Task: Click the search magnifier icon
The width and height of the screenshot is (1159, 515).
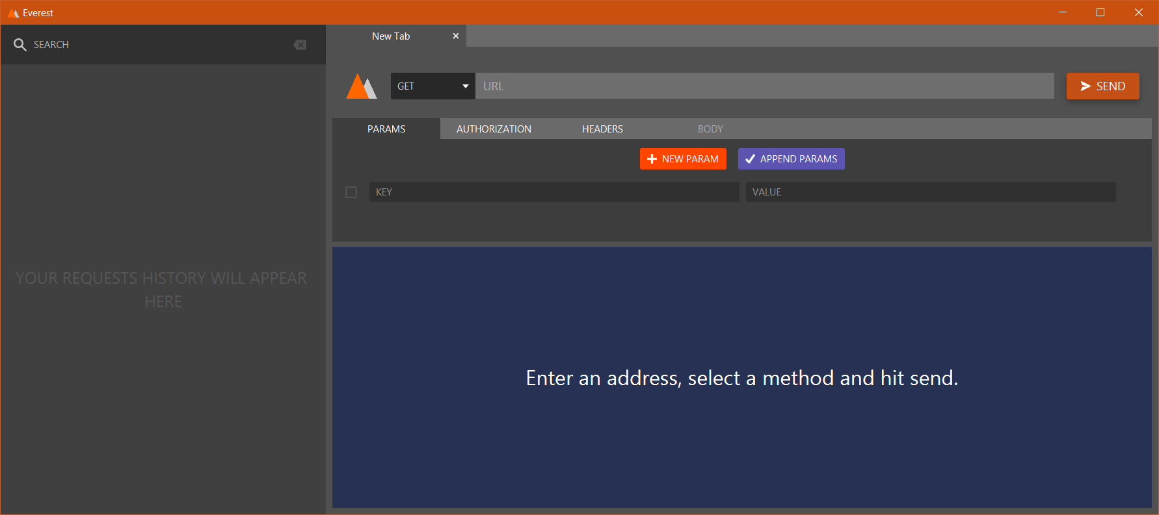Action: [x=20, y=45]
